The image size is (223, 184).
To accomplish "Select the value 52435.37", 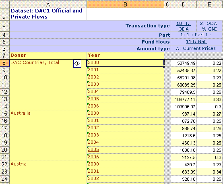I will coord(184,70).
